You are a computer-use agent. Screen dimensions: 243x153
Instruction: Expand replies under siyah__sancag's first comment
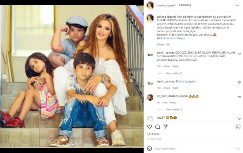[x=174, y=73]
